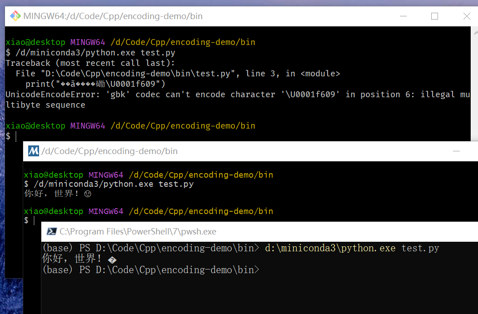478x314 pixels.
Task: Click the empty $ prompt in the top terminal
Action: click(8, 136)
